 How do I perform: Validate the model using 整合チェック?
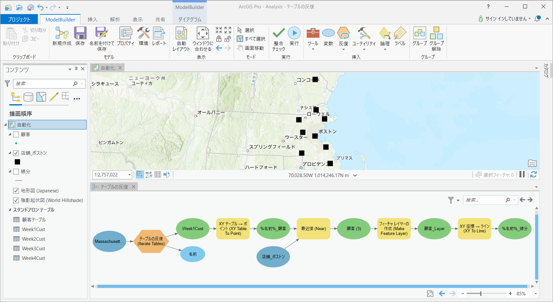coord(278,38)
